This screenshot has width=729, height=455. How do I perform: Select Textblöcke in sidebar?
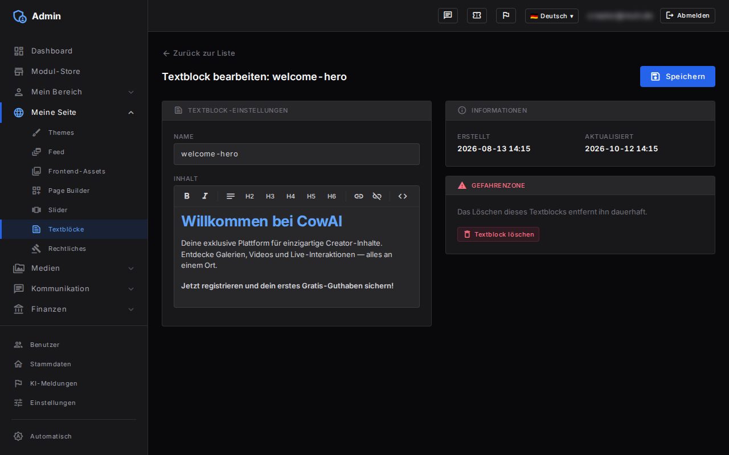coord(74,229)
